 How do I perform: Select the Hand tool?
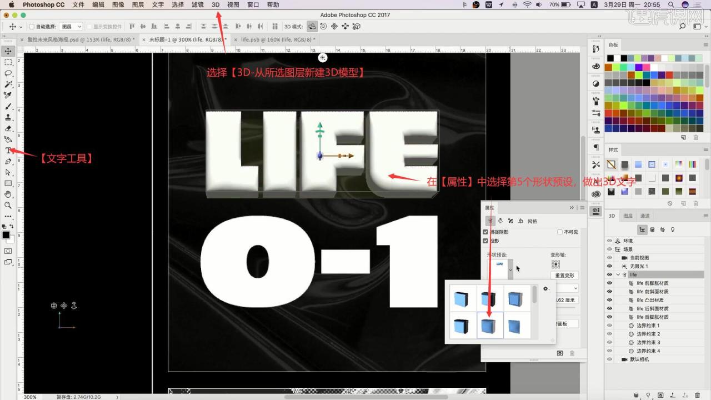coord(8,194)
